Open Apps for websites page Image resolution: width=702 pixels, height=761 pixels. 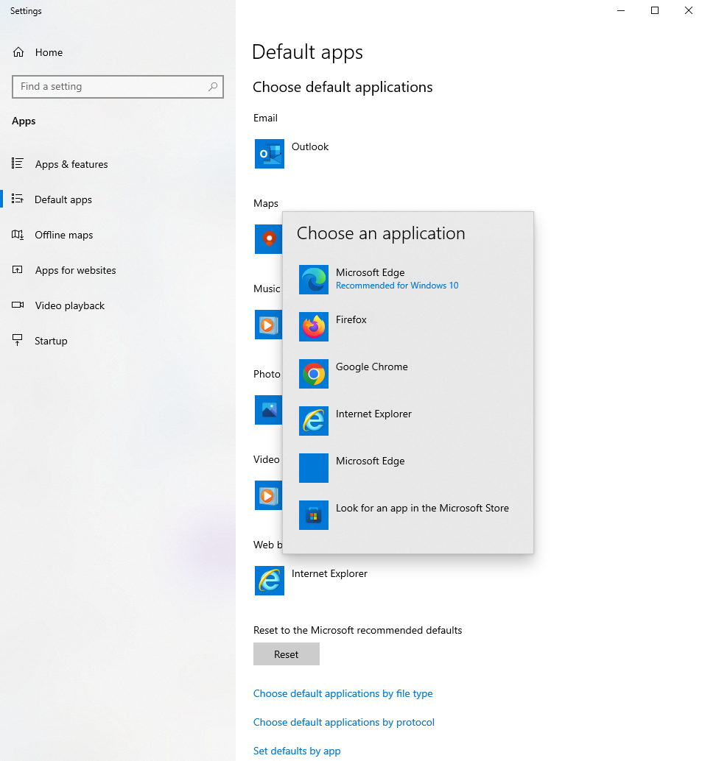75,270
